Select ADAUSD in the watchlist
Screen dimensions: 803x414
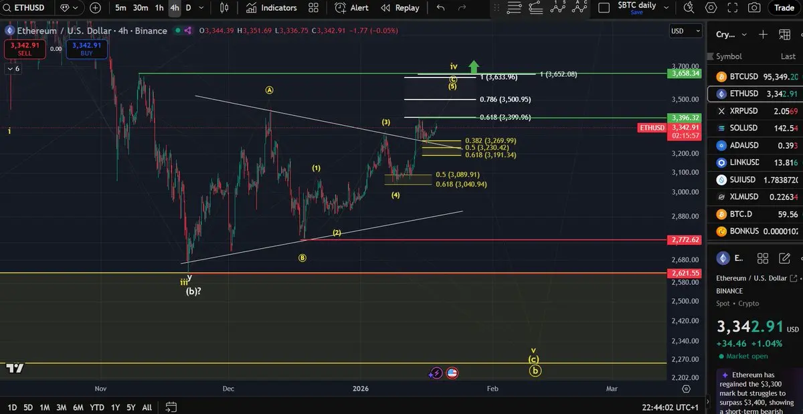tap(755, 145)
